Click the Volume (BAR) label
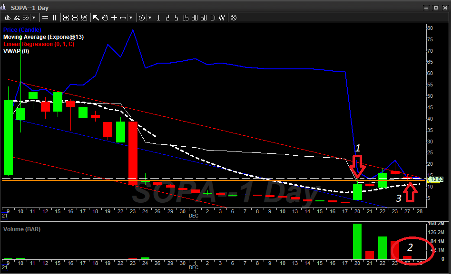Image resolution: width=451 pixels, height=274 pixels. pos(22,229)
